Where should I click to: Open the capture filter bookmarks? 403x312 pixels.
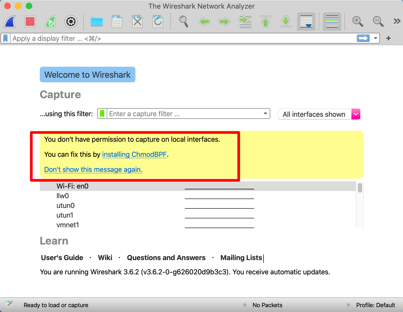point(102,114)
